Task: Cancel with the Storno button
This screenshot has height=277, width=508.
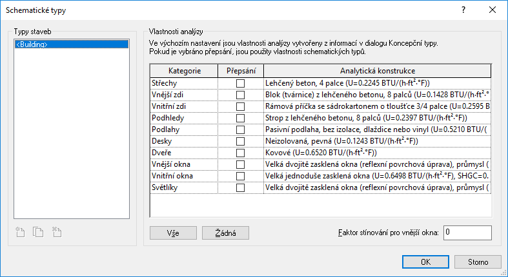Action: coord(478,262)
